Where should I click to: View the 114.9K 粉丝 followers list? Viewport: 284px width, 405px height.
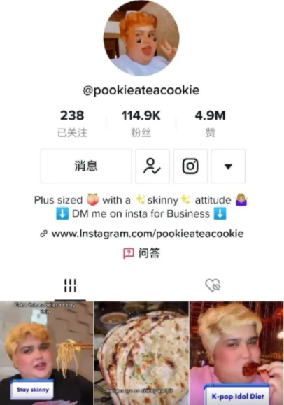click(141, 124)
